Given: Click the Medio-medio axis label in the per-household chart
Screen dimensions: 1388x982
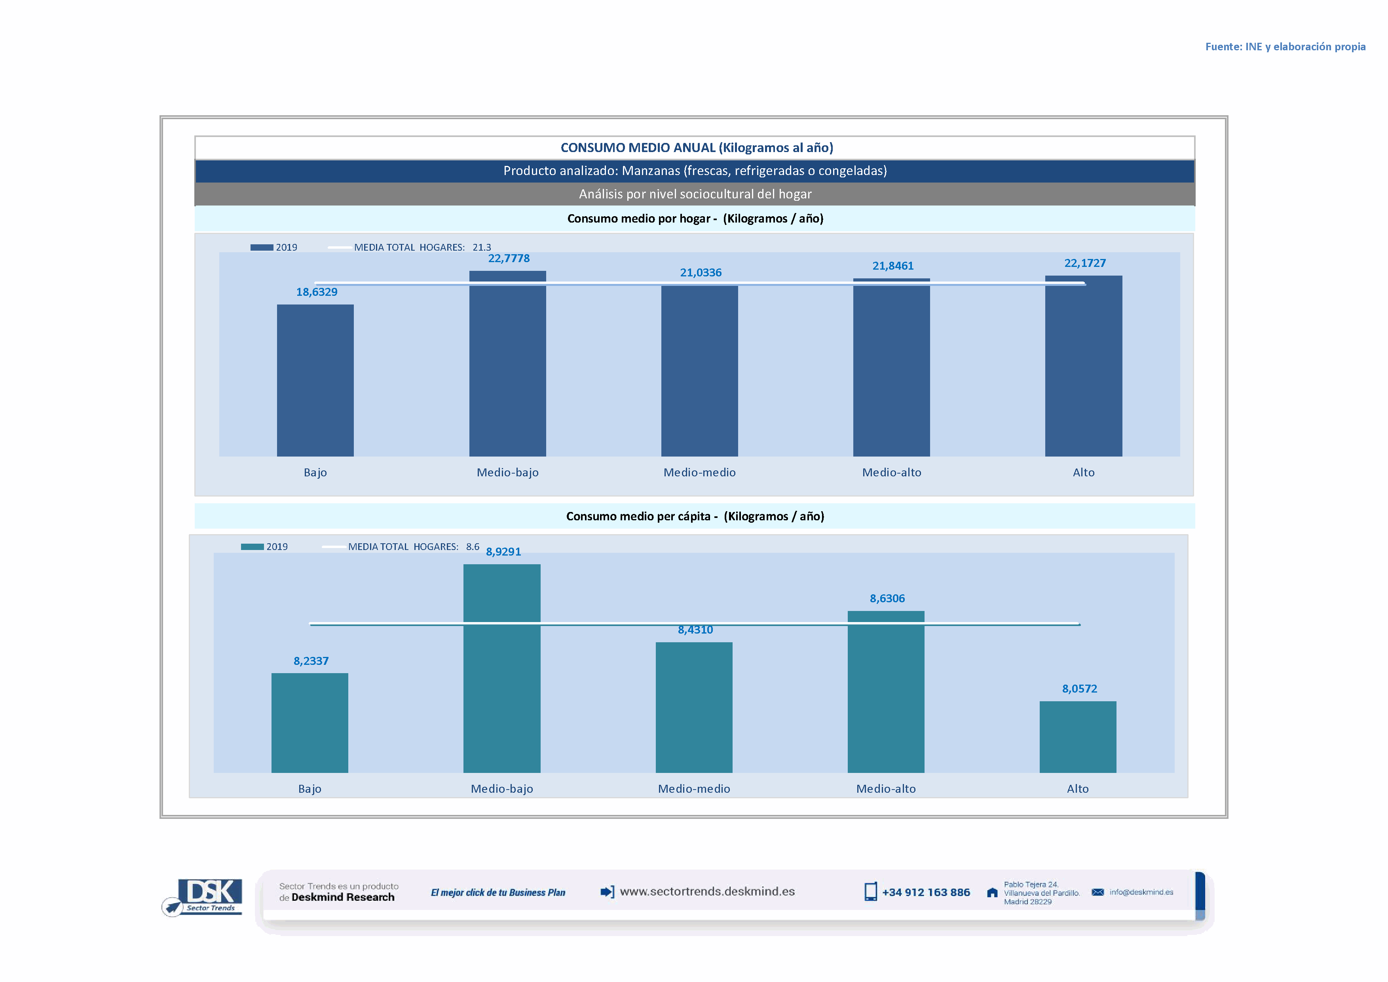Looking at the screenshot, I should pyautogui.click(x=699, y=472).
